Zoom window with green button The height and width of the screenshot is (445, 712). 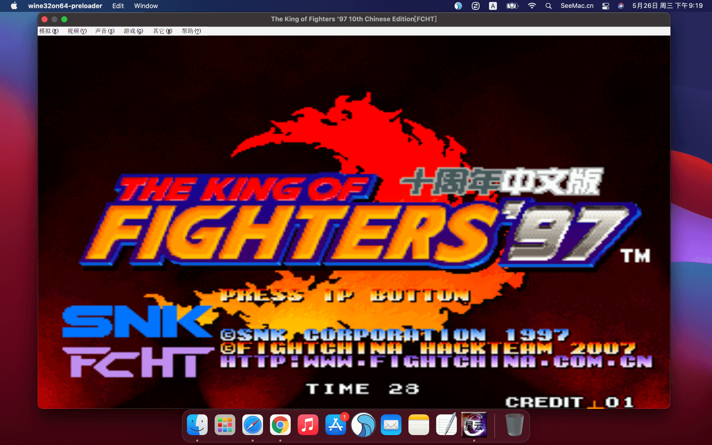64,19
